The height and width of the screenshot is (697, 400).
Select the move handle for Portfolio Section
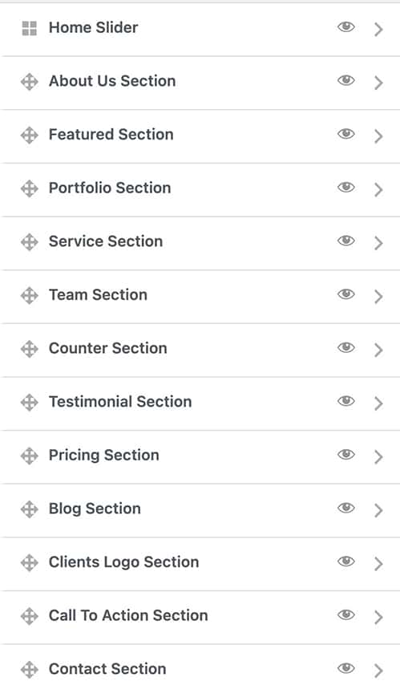30,188
